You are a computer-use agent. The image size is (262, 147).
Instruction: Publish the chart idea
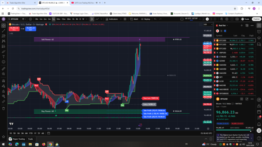tap(257, 19)
